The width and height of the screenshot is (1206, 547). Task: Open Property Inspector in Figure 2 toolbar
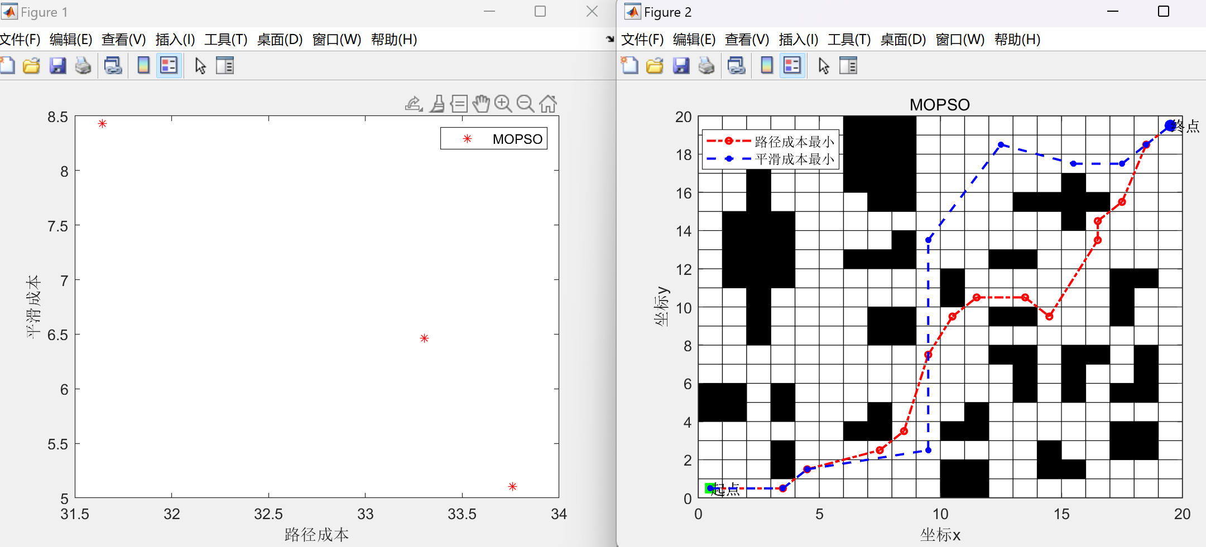pyautogui.click(x=848, y=66)
